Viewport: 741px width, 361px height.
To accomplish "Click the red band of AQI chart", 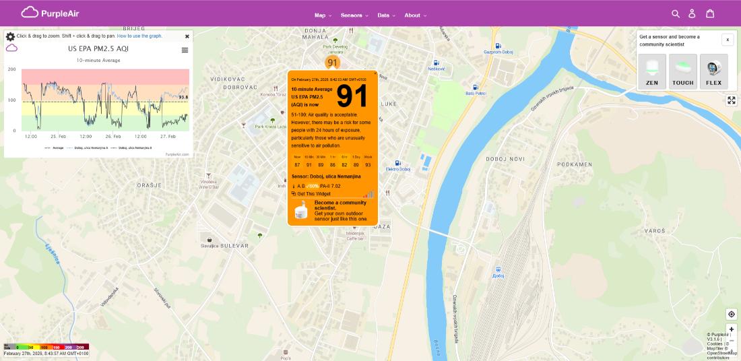I will coord(105,77).
